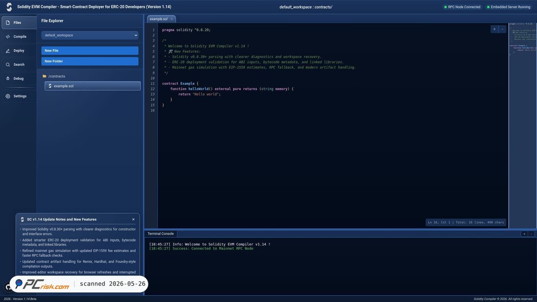Click the Connected to Mainnet RPC Node log line
Screen dimensions: 537x302
pos(201,249)
